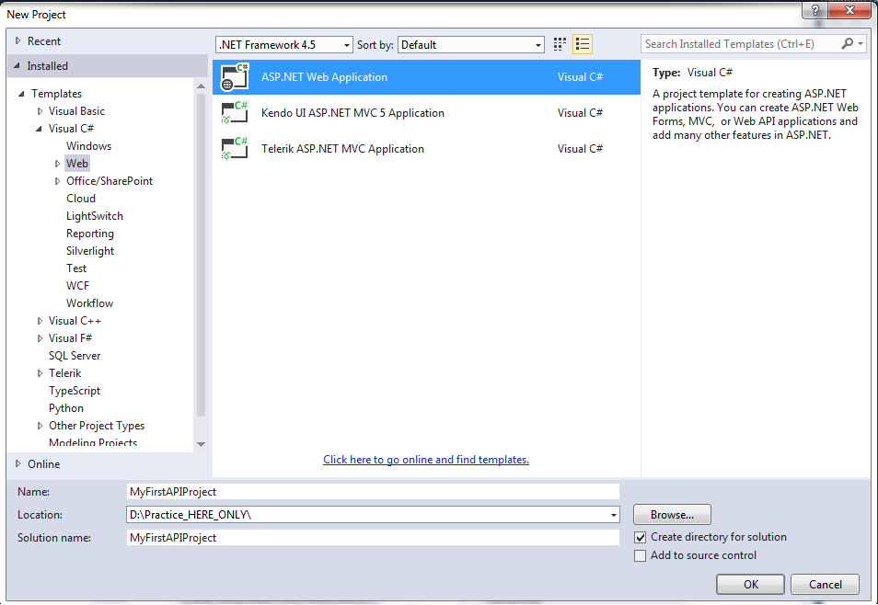This screenshot has height=605, width=878.
Task: Expand the Office/SharePoint node arrow
Action: [x=57, y=181]
